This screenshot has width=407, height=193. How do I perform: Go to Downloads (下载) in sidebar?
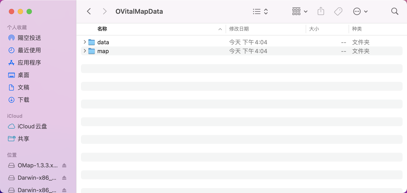pyautogui.click(x=23, y=100)
